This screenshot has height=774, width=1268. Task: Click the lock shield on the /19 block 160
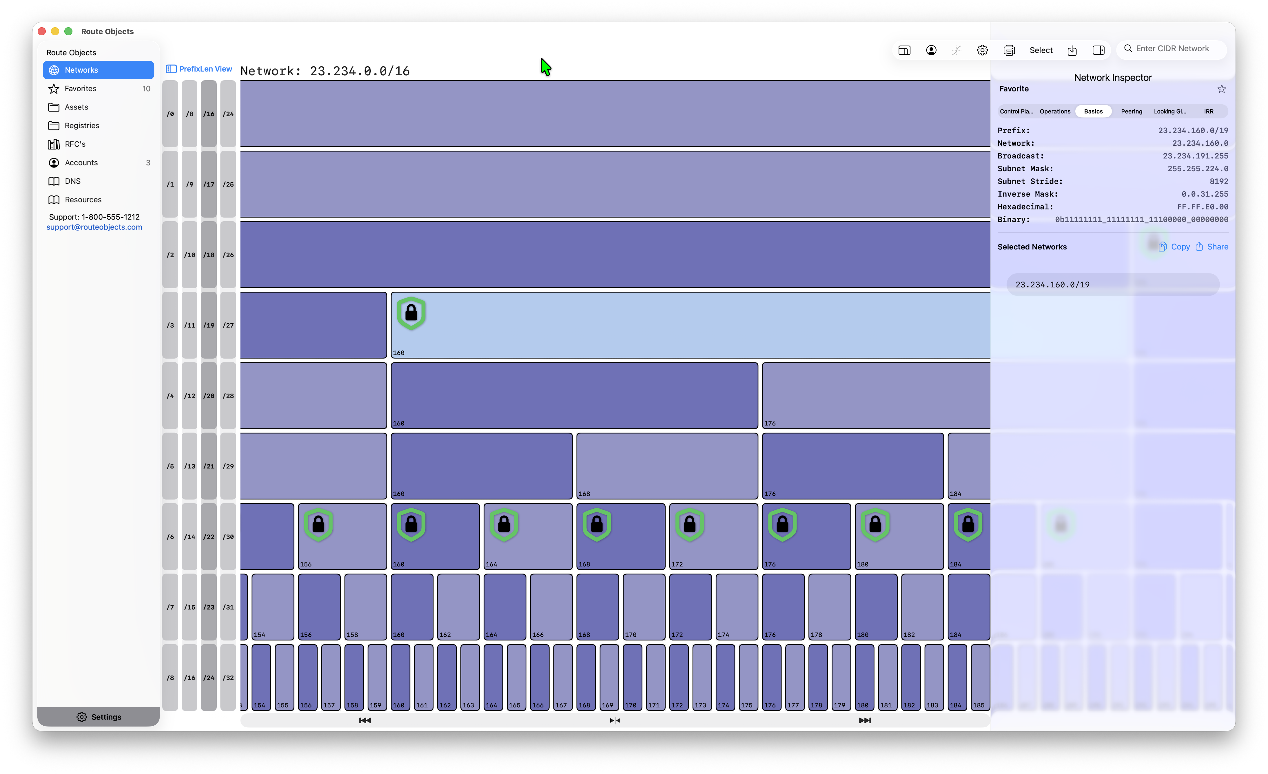click(x=411, y=313)
